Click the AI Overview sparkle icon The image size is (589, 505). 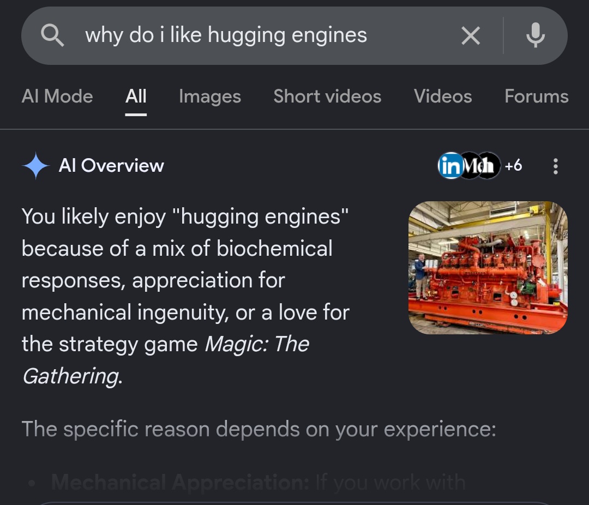click(x=35, y=166)
